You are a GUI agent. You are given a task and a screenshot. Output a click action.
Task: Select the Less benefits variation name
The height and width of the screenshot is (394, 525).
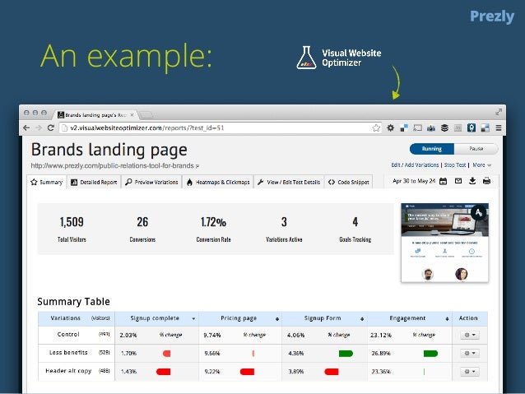coord(68,353)
